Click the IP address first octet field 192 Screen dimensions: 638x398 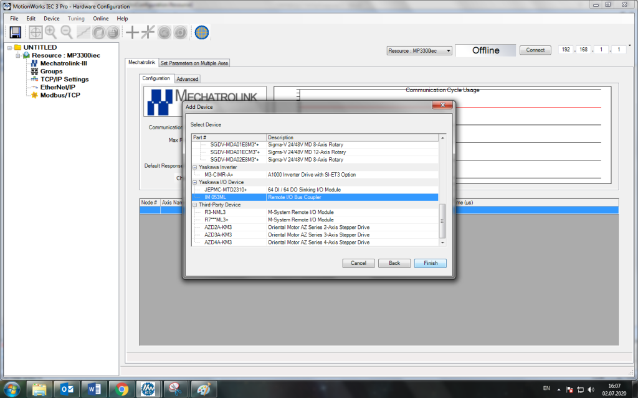pyautogui.click(x=566, y=50)
